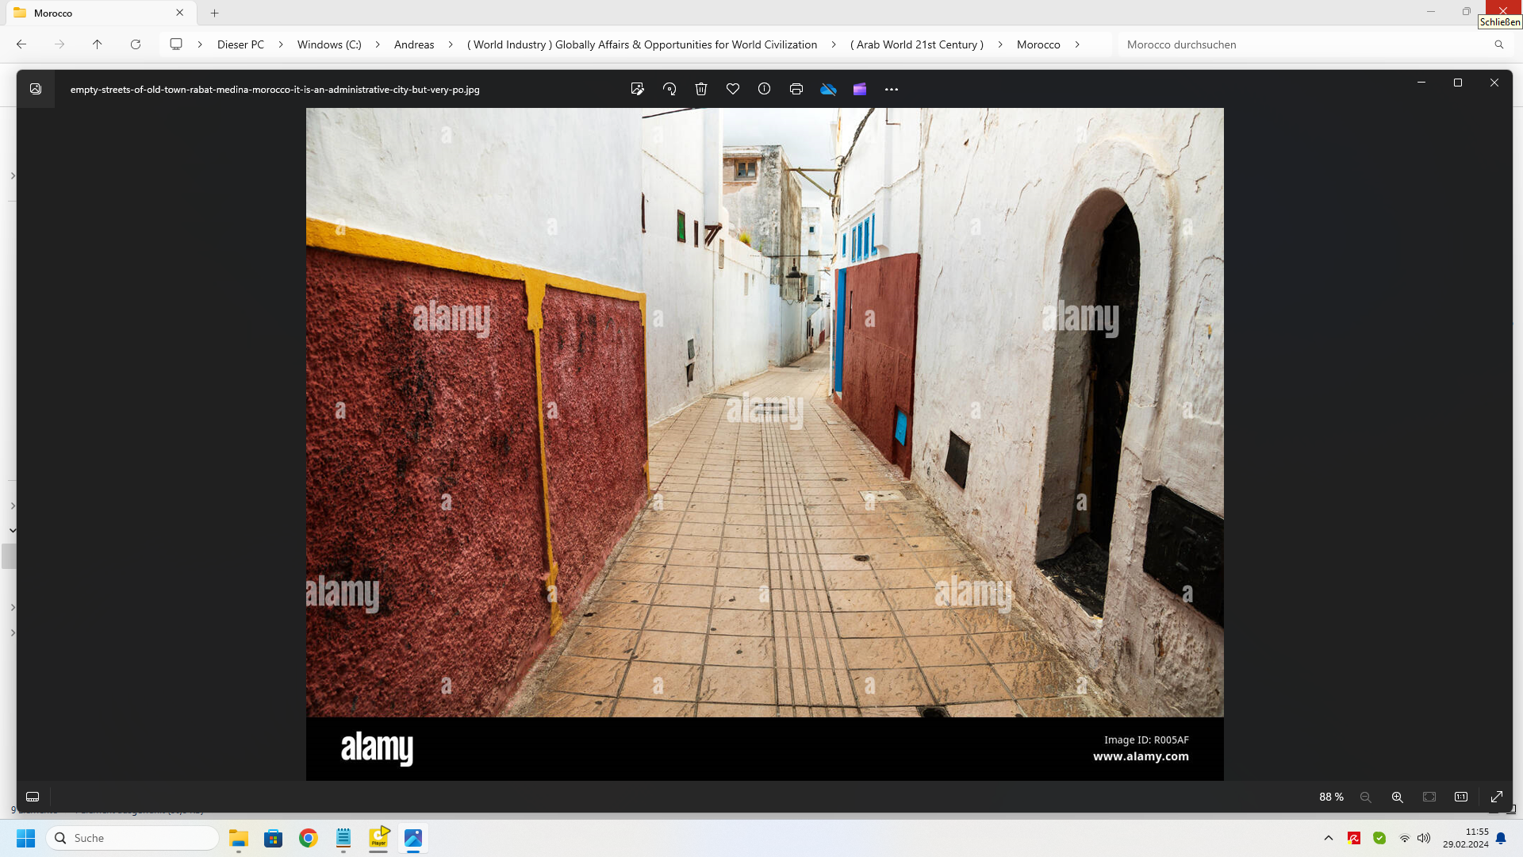Open the Clipchamp video editor icon
This screenshot has width=1523, height=857.
[x=860, y=89]
